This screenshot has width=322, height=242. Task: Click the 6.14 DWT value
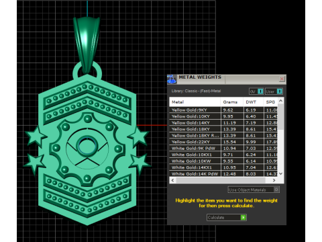251,161
